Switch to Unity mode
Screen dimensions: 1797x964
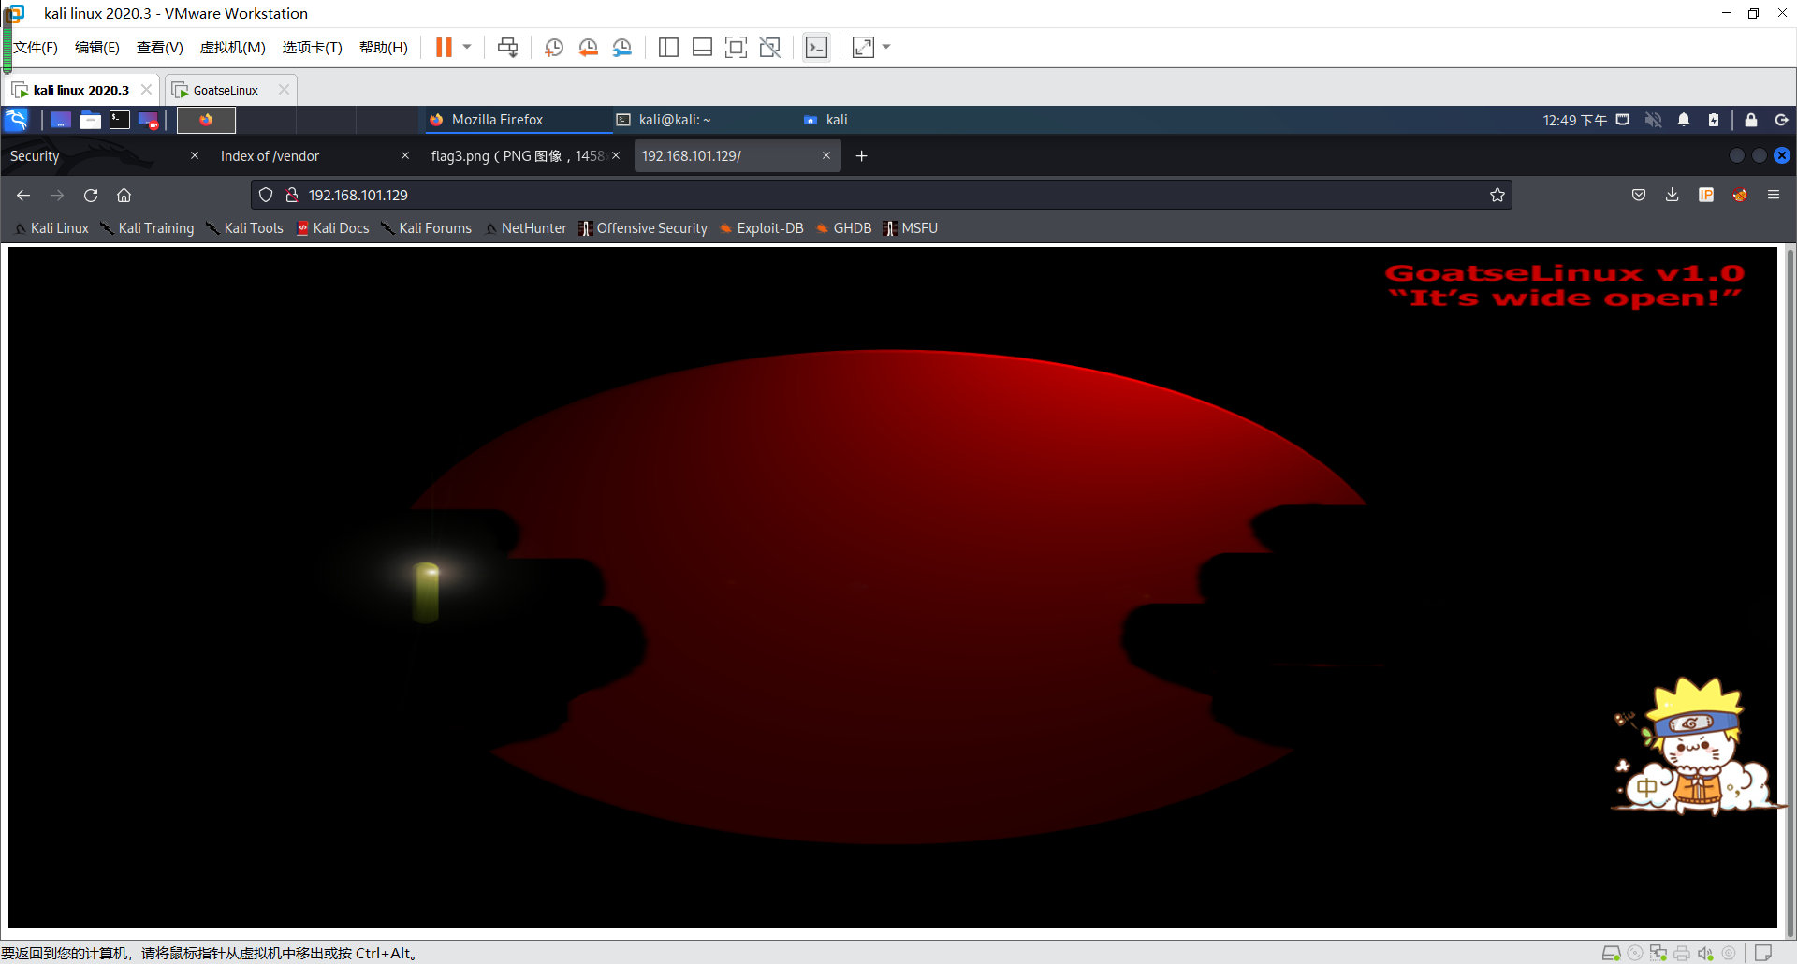tap(769, 48)
